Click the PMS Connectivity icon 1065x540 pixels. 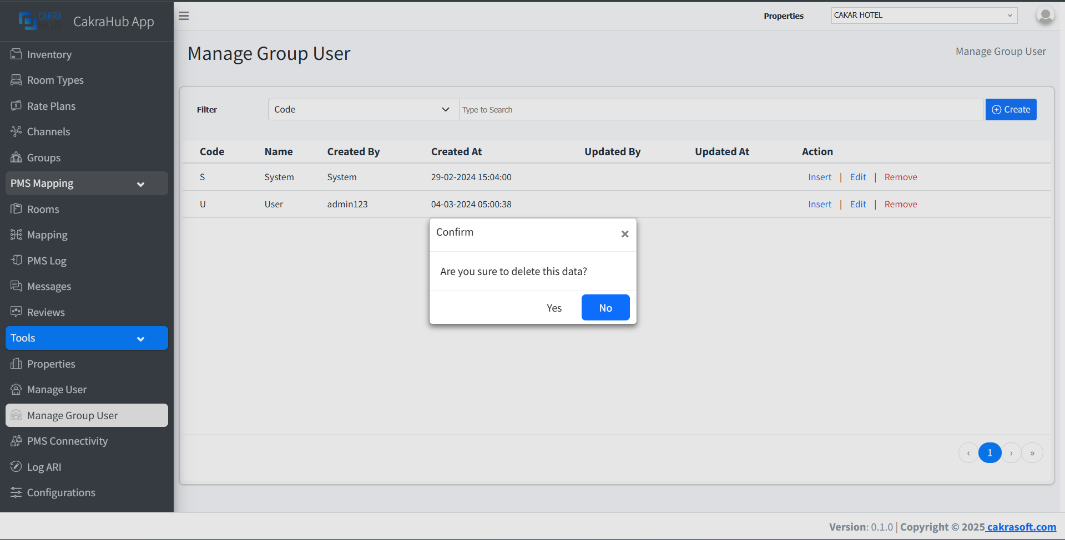(x=16, y=441)
